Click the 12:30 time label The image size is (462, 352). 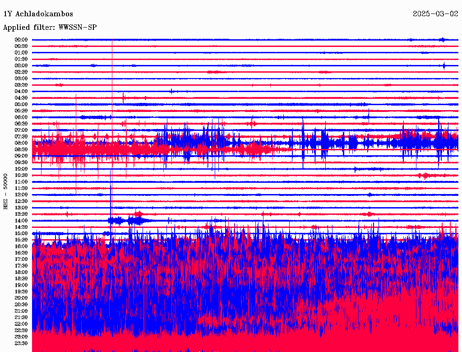click(x=21, y=201)
